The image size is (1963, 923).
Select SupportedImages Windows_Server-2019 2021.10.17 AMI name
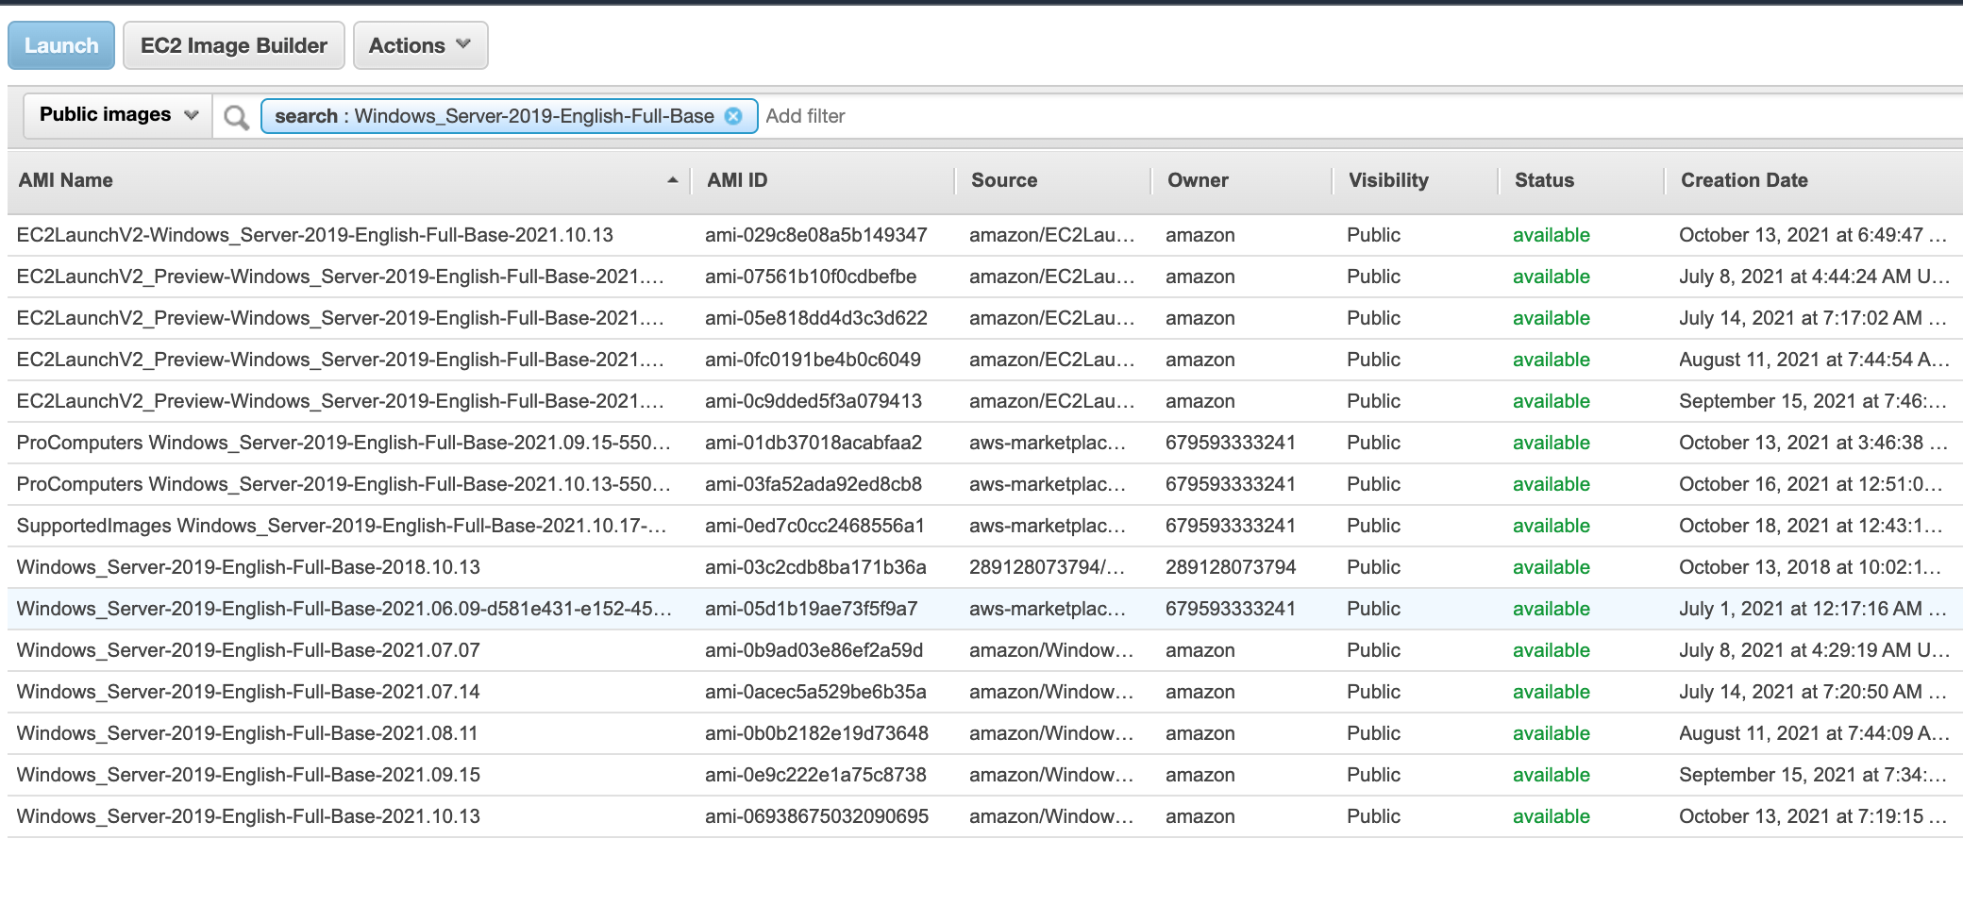coord(342,526)
